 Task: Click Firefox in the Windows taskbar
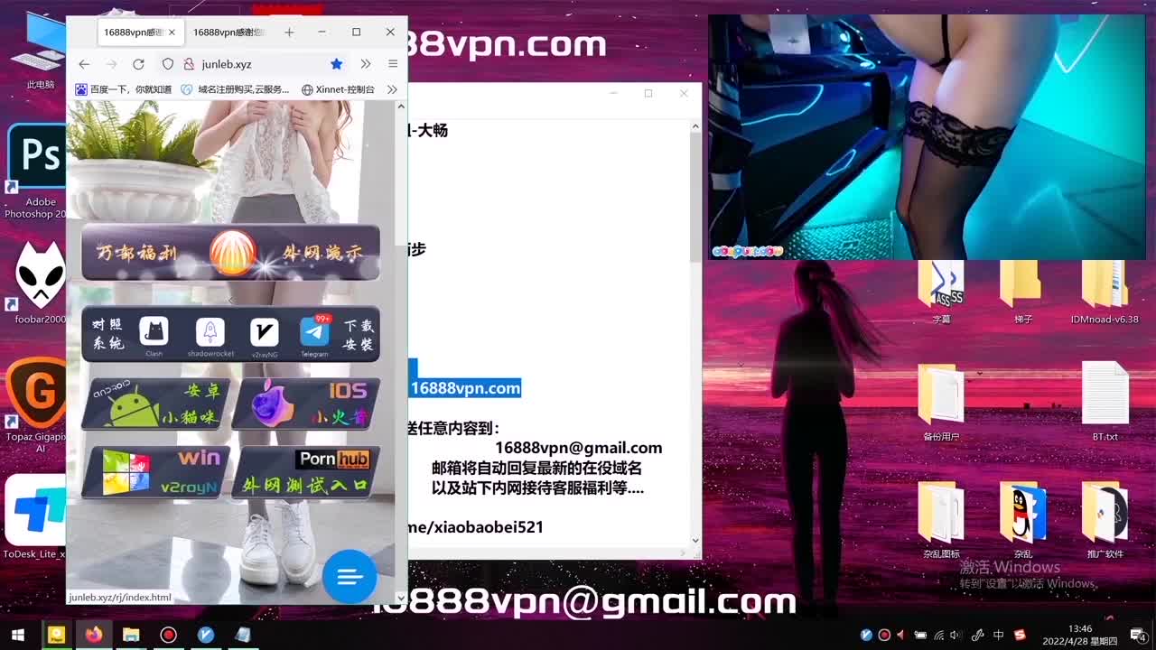click(x=94, y=635)
